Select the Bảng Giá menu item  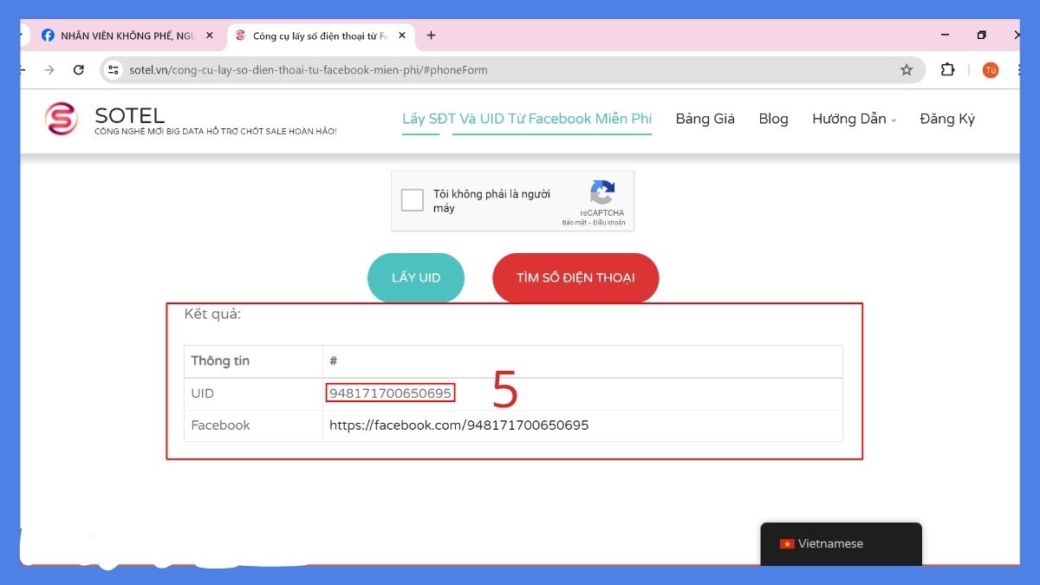704,119
